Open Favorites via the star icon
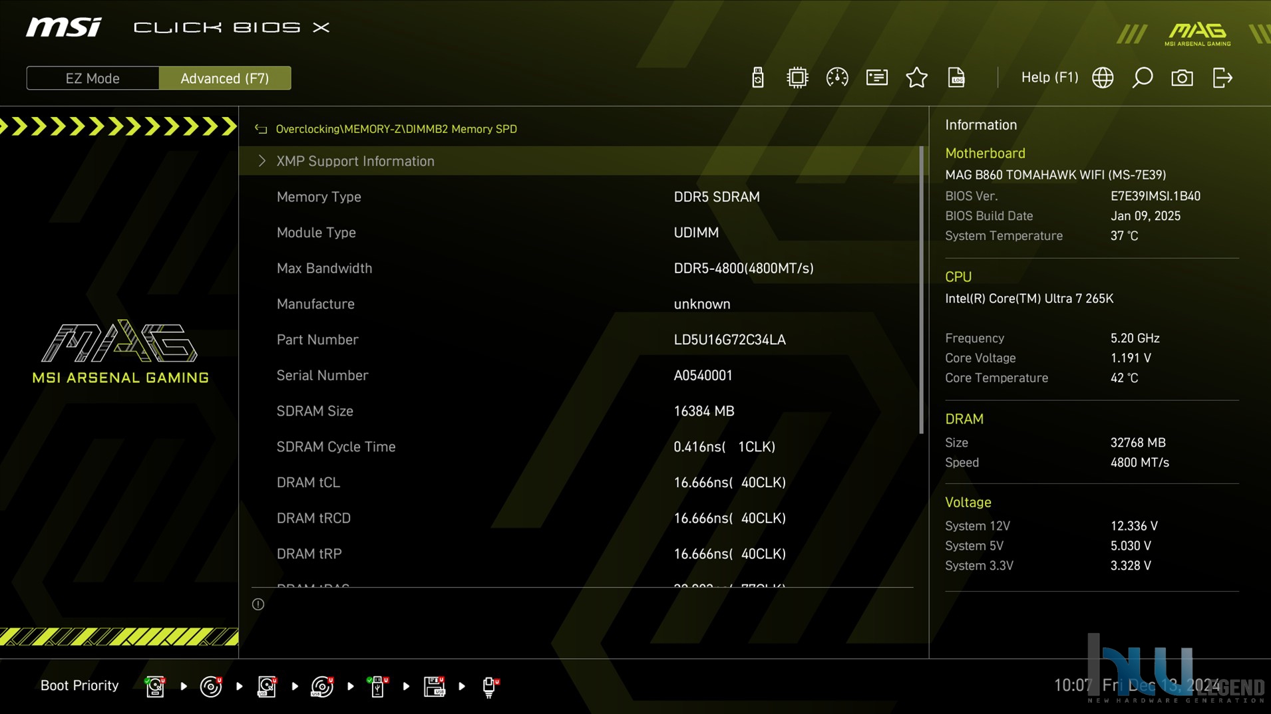Image resolution: width=1271 pixels, height=714 pixels. [917, 78]
